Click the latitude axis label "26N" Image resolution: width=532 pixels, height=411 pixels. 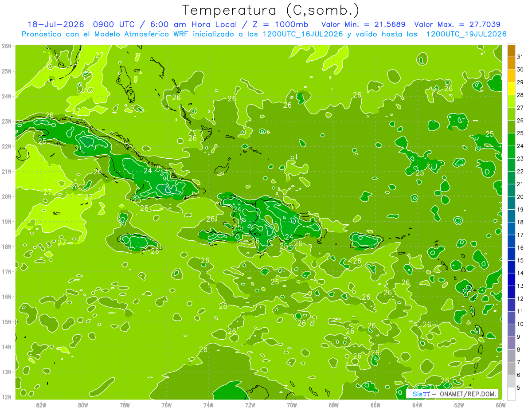tap(7, 46)
